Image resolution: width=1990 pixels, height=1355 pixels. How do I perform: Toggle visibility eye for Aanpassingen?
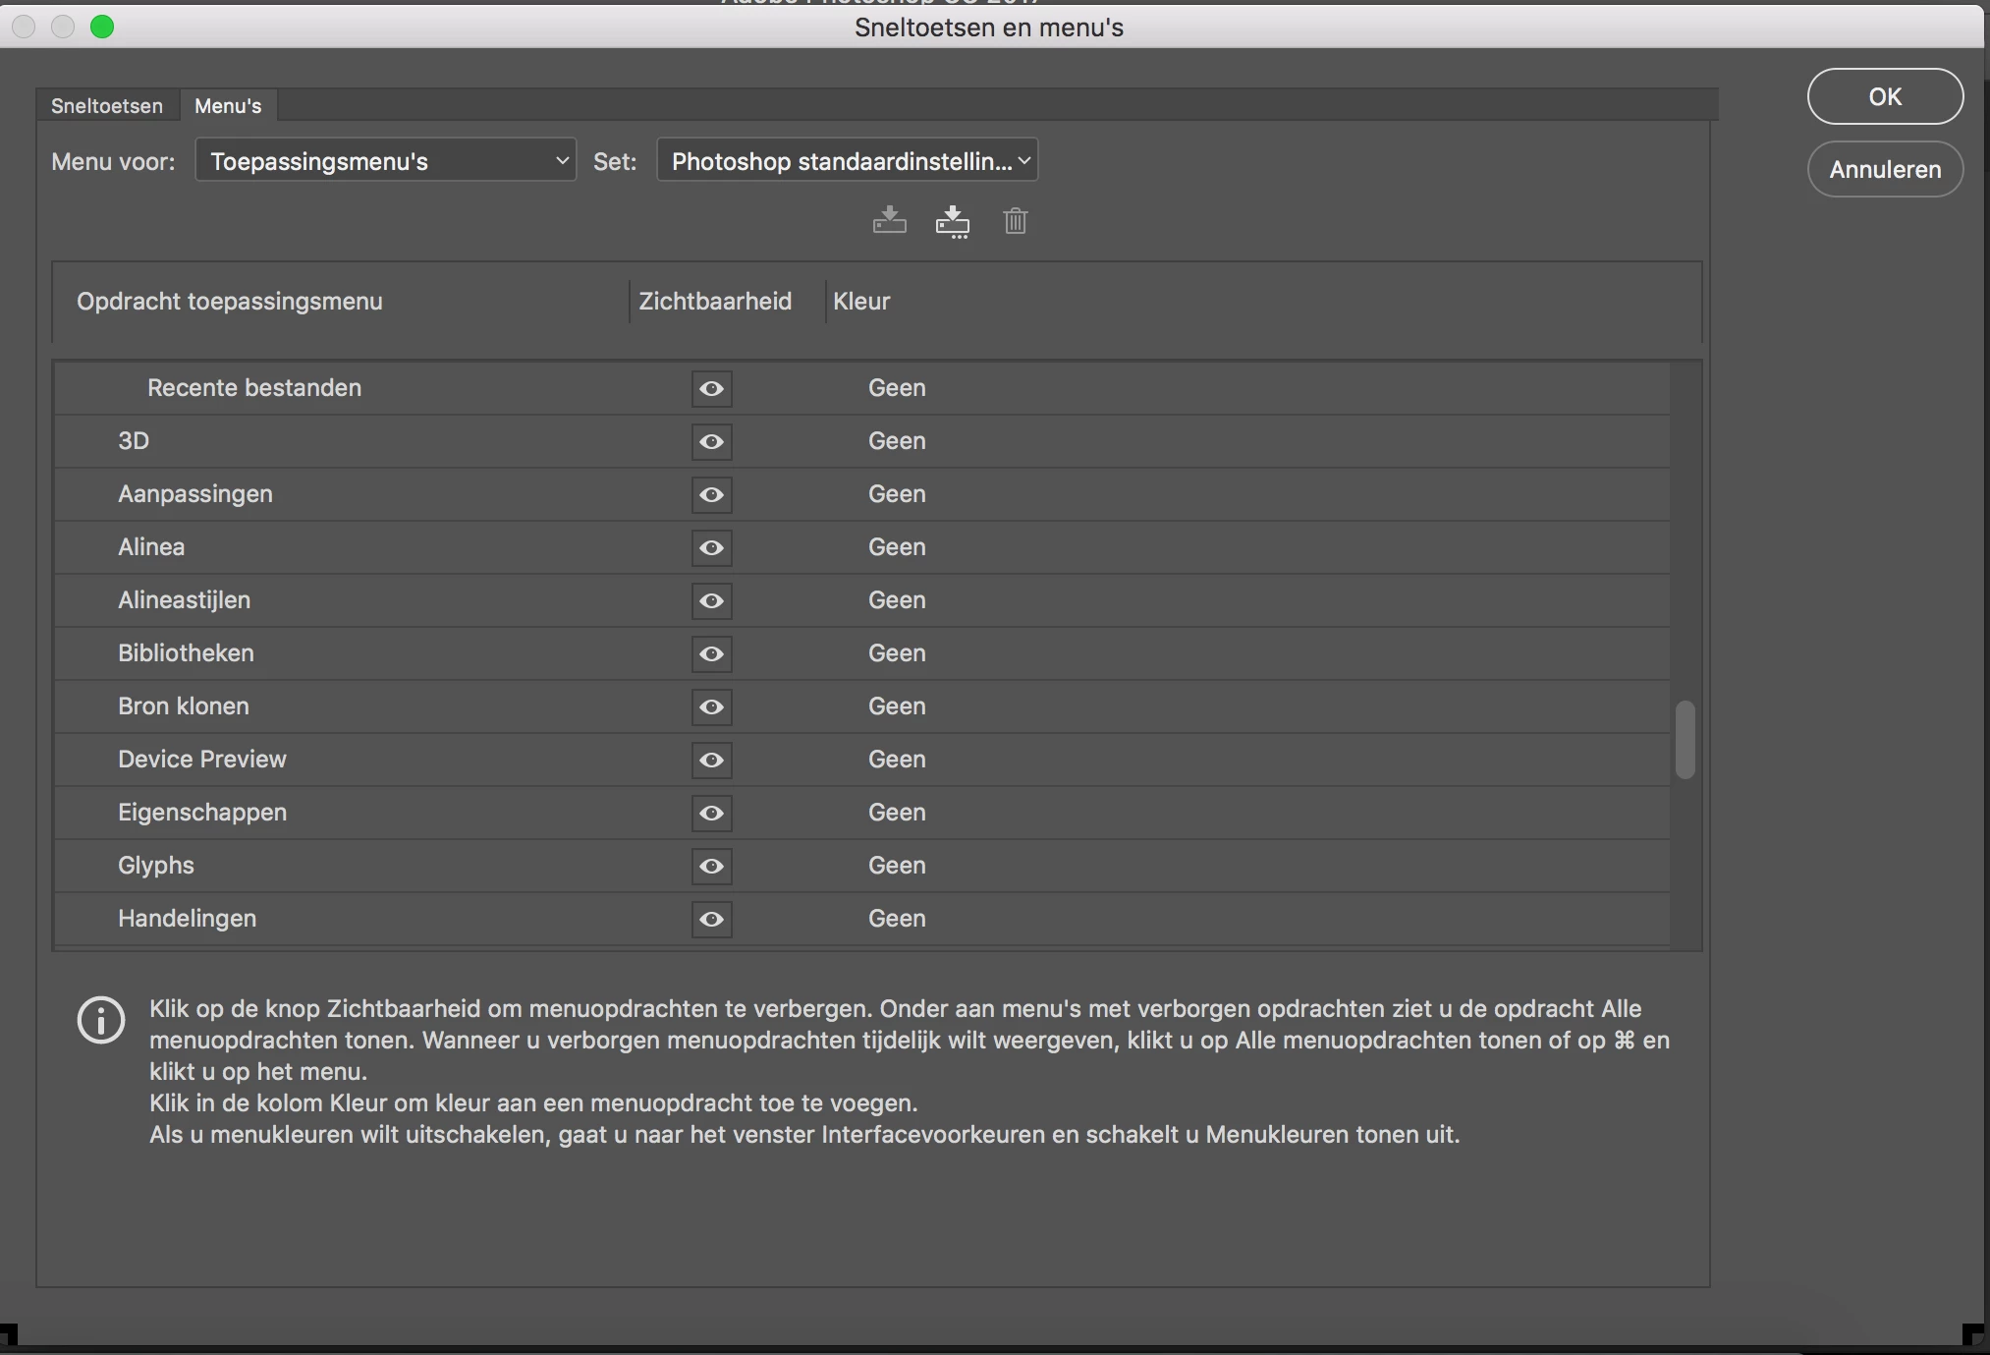click(x=711, y=495)
